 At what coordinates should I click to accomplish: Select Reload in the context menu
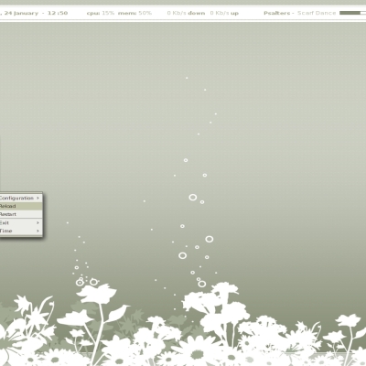point(21,206)
